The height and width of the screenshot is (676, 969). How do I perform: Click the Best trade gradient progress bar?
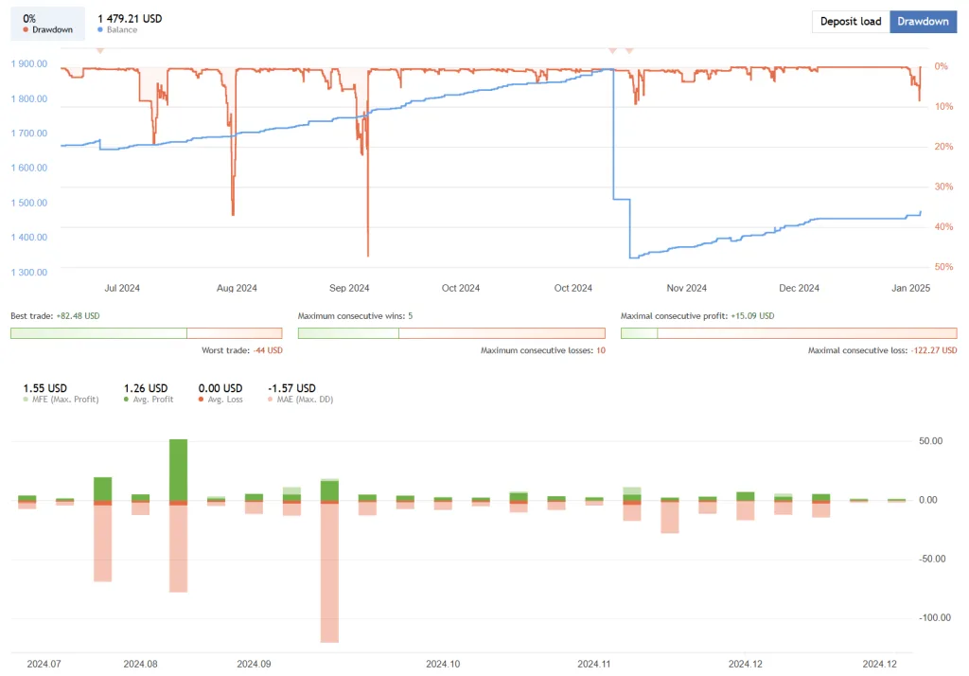pyautogui.click(x=145, y=332)
